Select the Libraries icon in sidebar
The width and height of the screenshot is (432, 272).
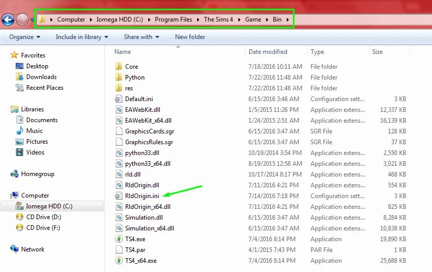coord(14,109)
